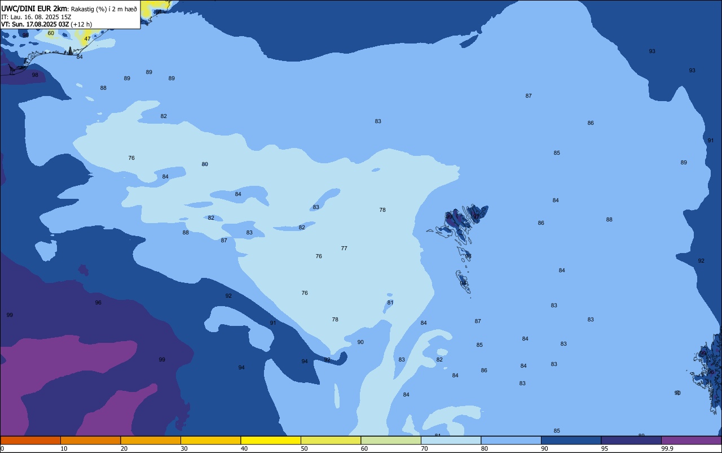Click the humidity value "96" in the navy area

click(x=98, y=303)
